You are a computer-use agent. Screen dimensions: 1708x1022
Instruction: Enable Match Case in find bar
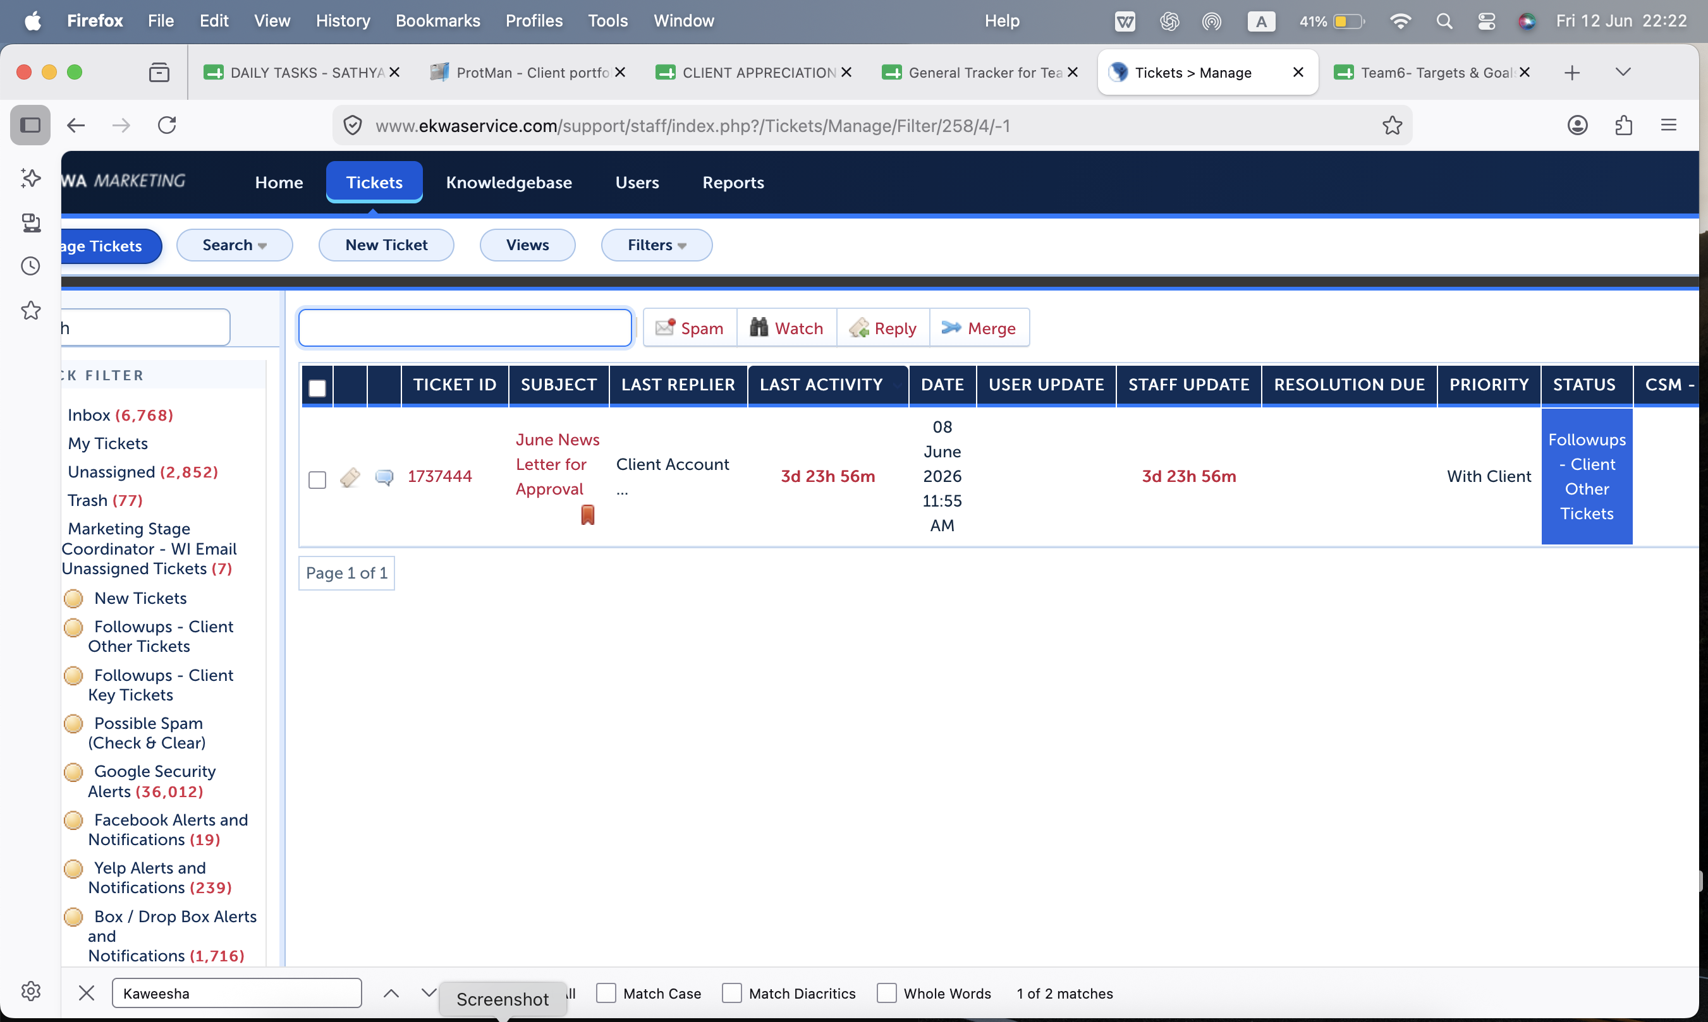606,993
